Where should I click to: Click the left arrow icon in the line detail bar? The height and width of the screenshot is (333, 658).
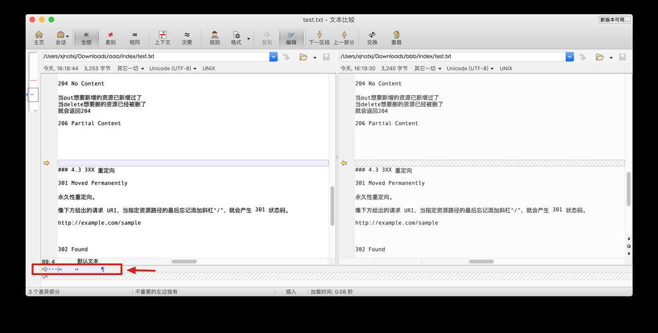coord(45,276)
